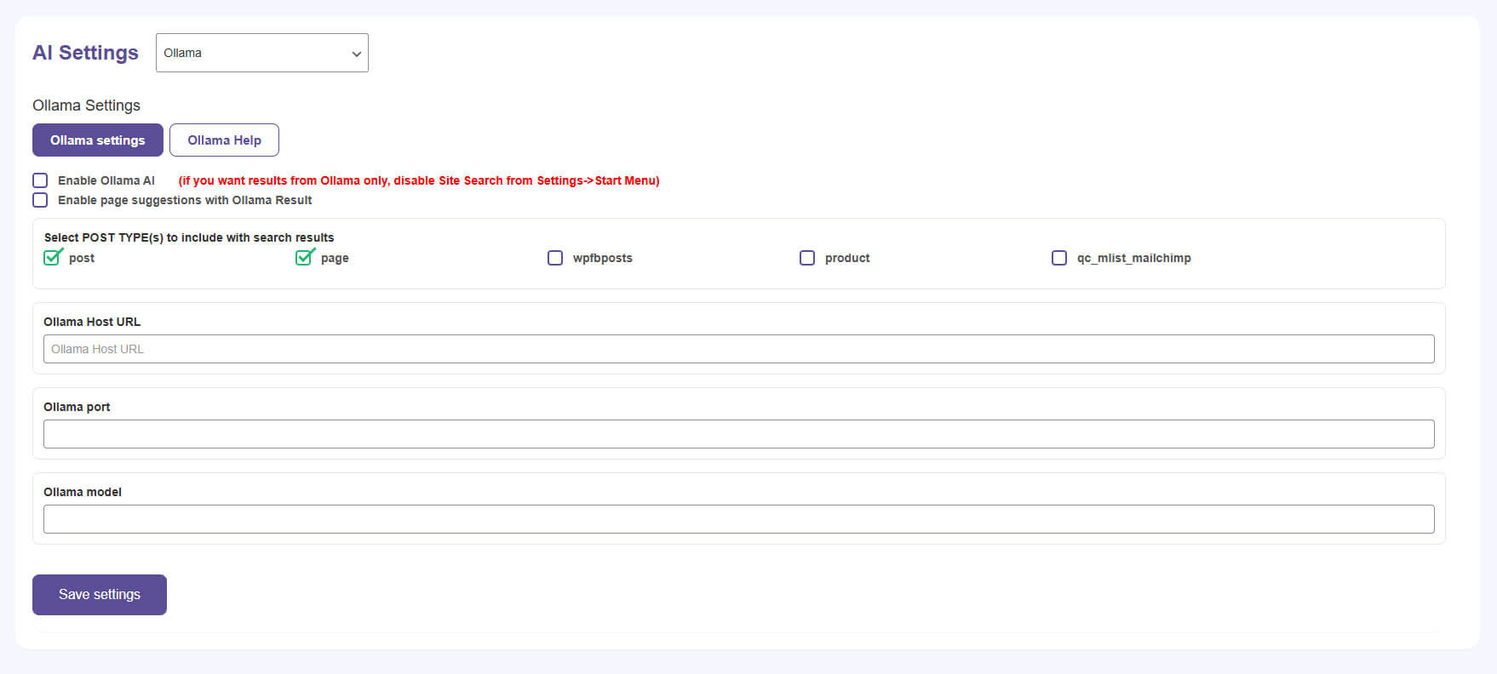
Task: Uncheck the post post-type checkbox
Action: point(53,257)
